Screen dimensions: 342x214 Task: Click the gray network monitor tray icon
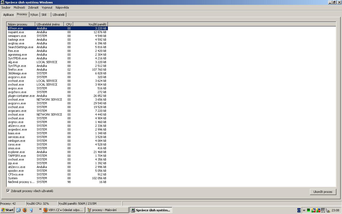[x=323, y=210]
